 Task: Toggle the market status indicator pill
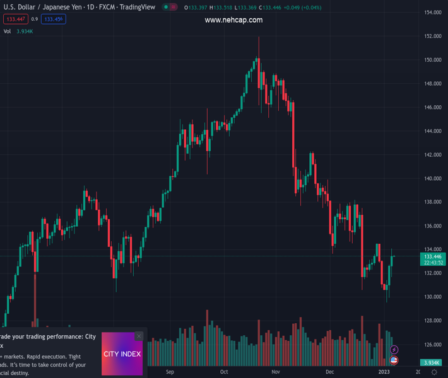coord(169,8)
